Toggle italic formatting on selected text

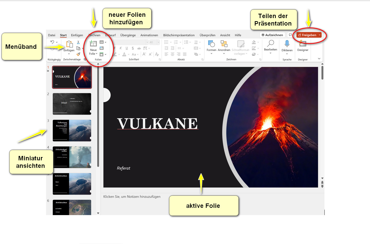pos(121,48)
